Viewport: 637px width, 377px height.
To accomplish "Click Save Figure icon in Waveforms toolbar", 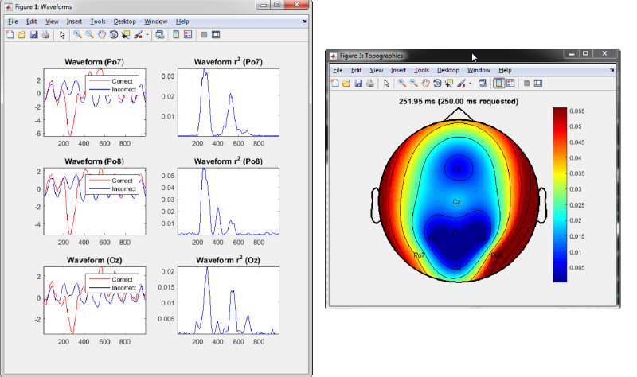I will 33,35.
